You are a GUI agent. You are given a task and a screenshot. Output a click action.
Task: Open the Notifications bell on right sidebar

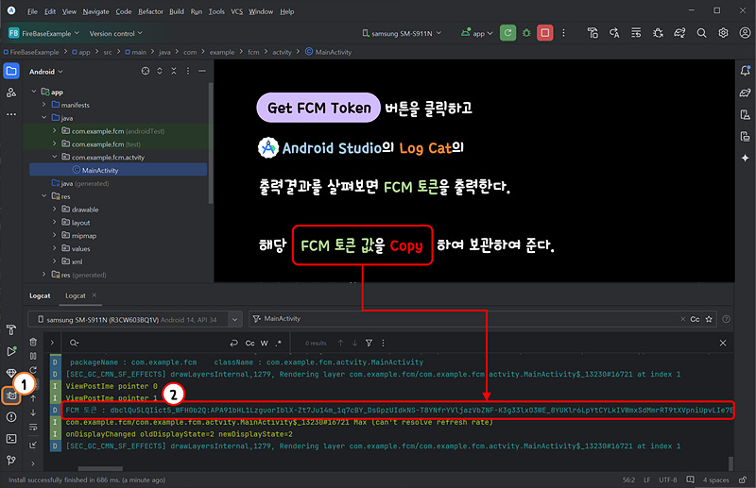(x=745, y=71)
